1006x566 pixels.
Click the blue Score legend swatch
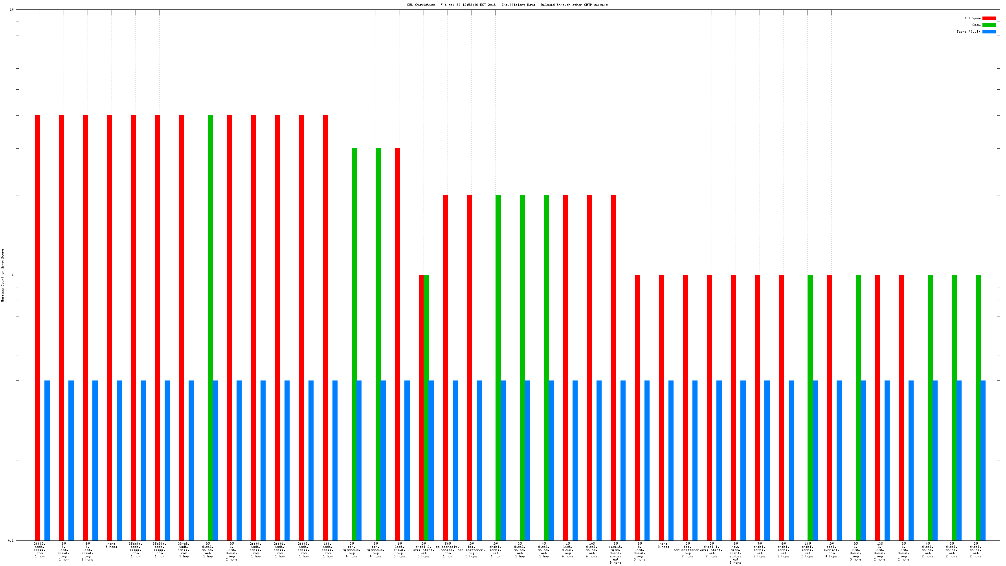[989, 31]
